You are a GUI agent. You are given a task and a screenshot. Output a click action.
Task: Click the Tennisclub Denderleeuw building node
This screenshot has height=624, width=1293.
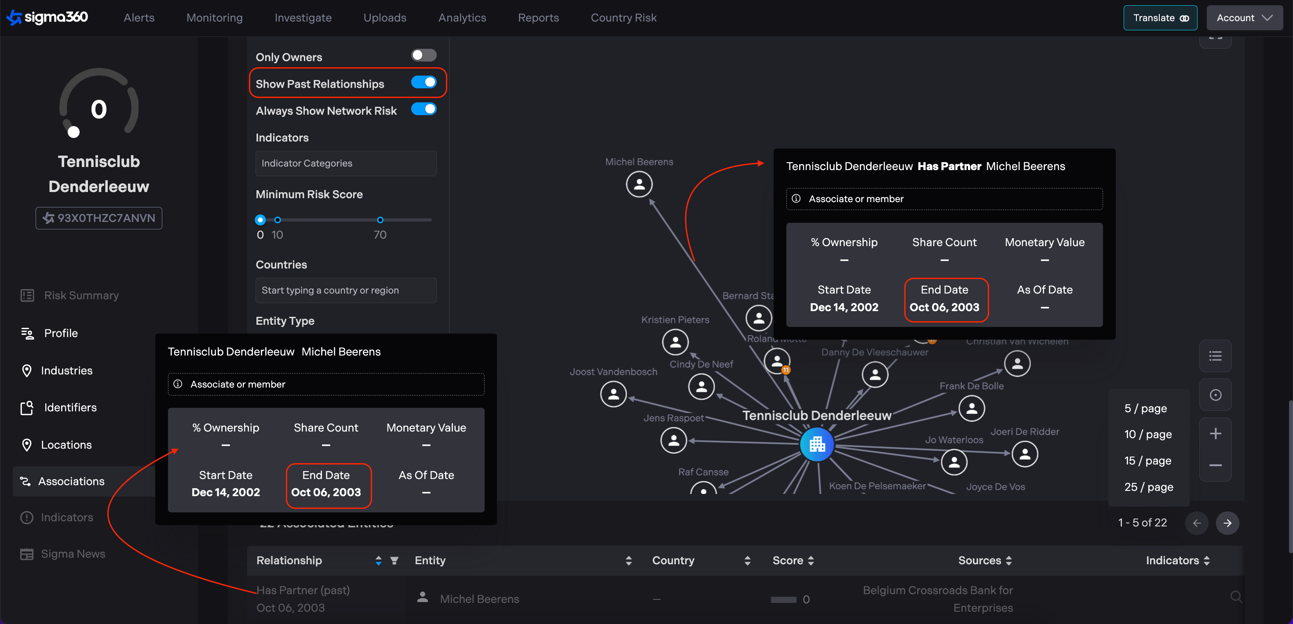(x=816, y=444)
